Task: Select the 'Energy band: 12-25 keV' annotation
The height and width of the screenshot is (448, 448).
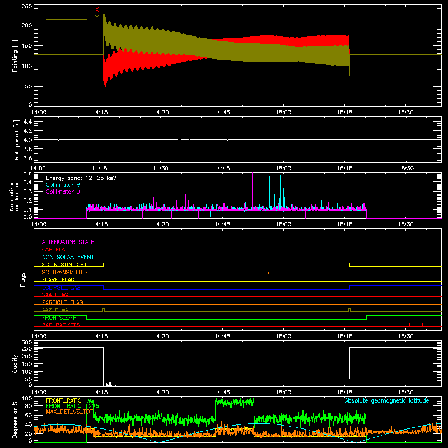Action: [x=81, y=178]
